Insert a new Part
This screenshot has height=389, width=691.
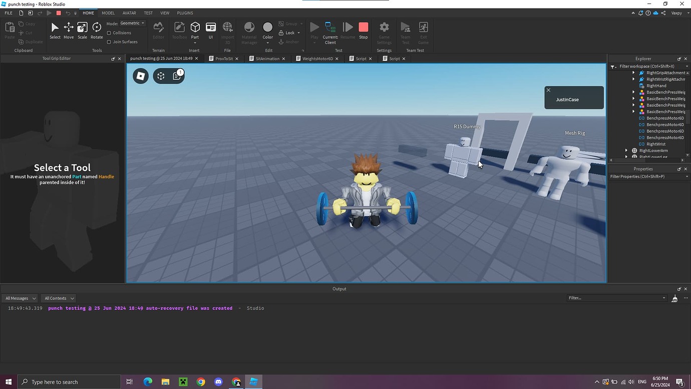195,28
